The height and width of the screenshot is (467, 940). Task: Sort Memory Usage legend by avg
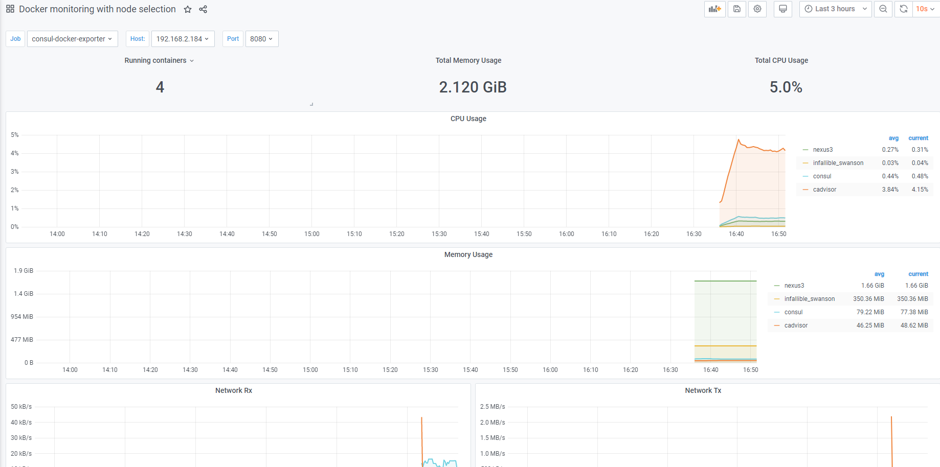click(x=879, y=274)
